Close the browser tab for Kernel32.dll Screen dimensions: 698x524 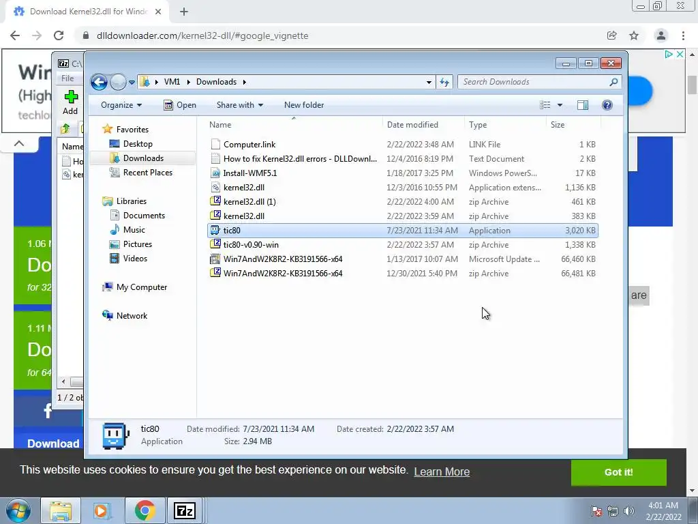point(158,12)
